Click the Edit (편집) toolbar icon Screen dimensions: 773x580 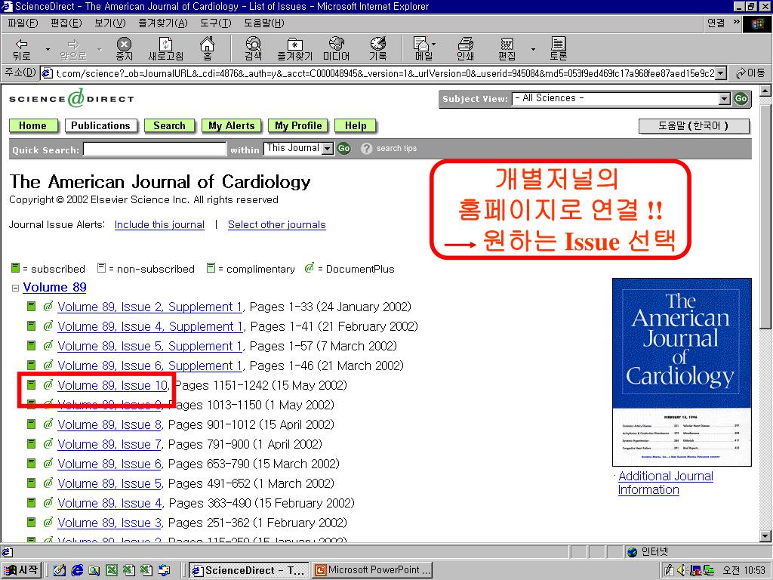(x=507, y=49)
